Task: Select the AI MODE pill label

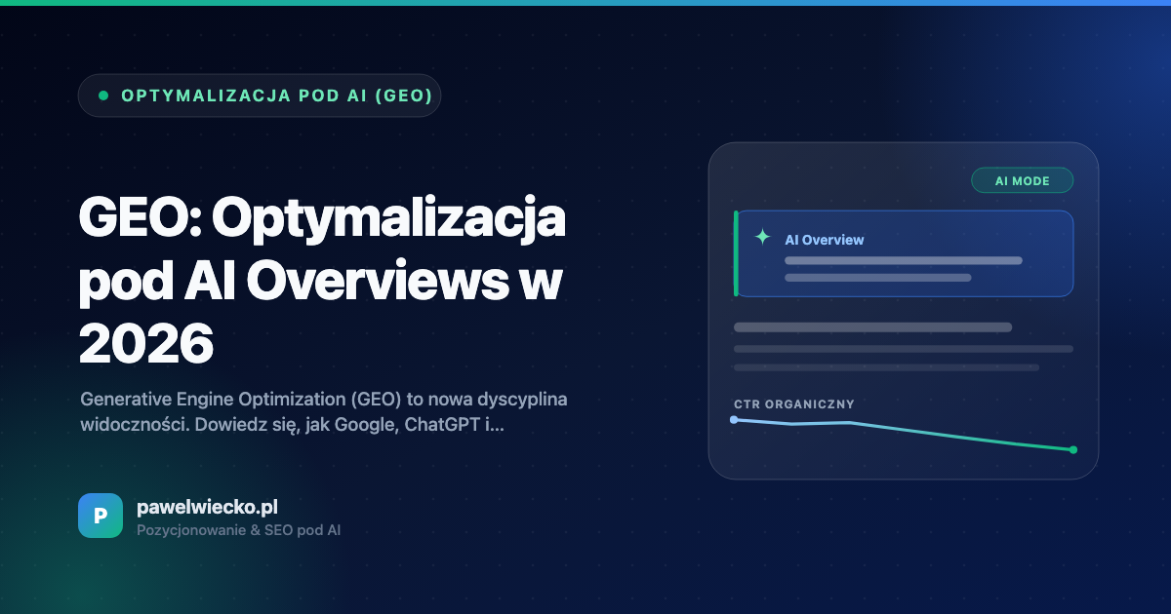Action: (1022, 180)
